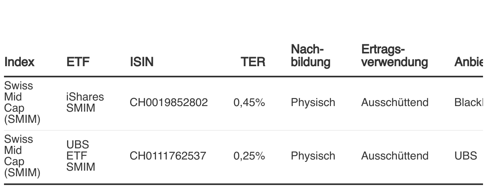Select ISIN CH0019852802

point(169,102)
